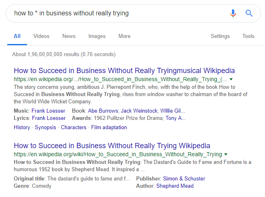Expand the More search categories menu

(124, 36)
